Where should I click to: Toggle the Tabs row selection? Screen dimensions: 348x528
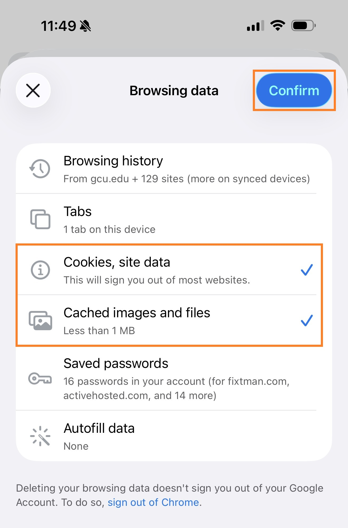click(x=174, y=219)
